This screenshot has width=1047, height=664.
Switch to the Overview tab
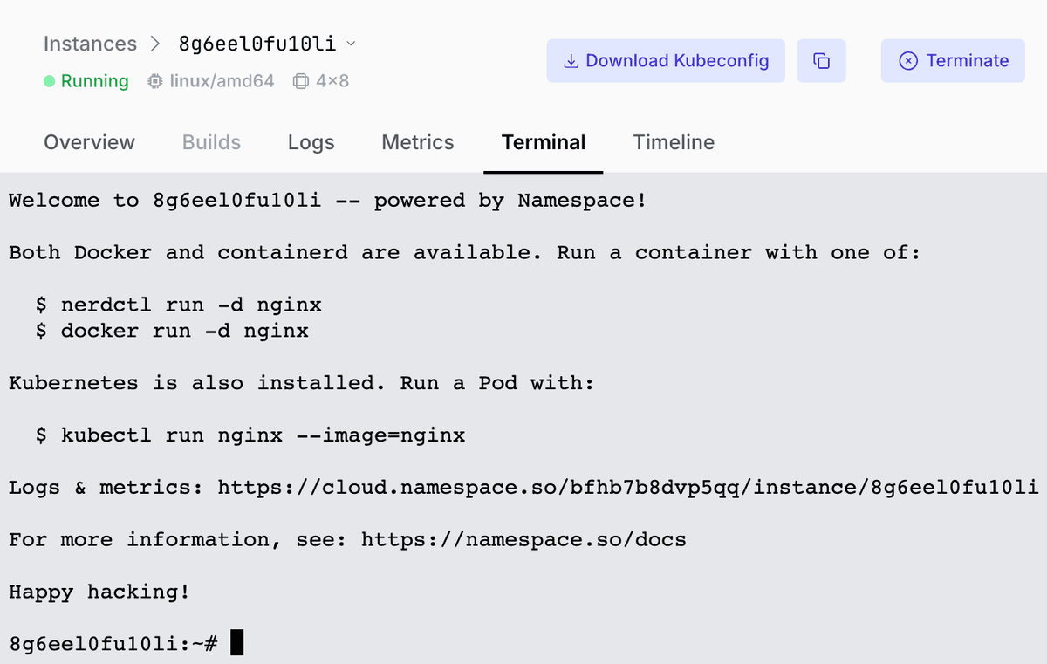[x=89, y=142]
